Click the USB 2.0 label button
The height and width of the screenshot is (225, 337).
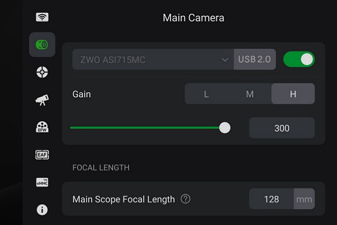[x=255, y=59]
